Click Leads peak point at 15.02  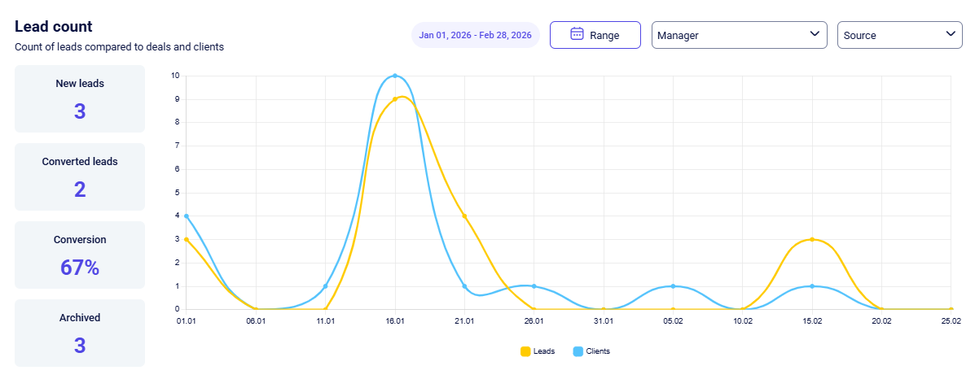[812, 239]
